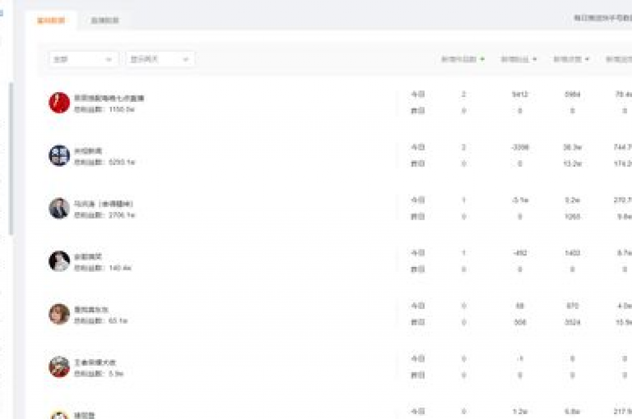
Task: Open the avatar of man in suit
Action: coord(59,208)
